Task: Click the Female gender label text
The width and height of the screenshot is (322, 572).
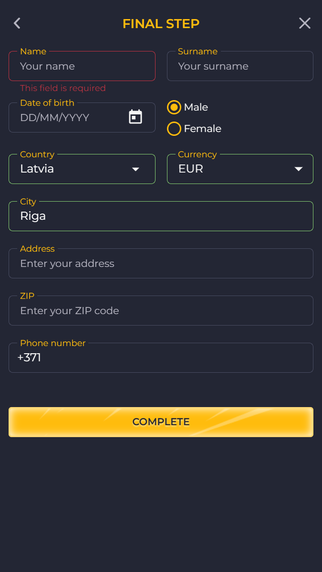Action: (x=202, y=129)
